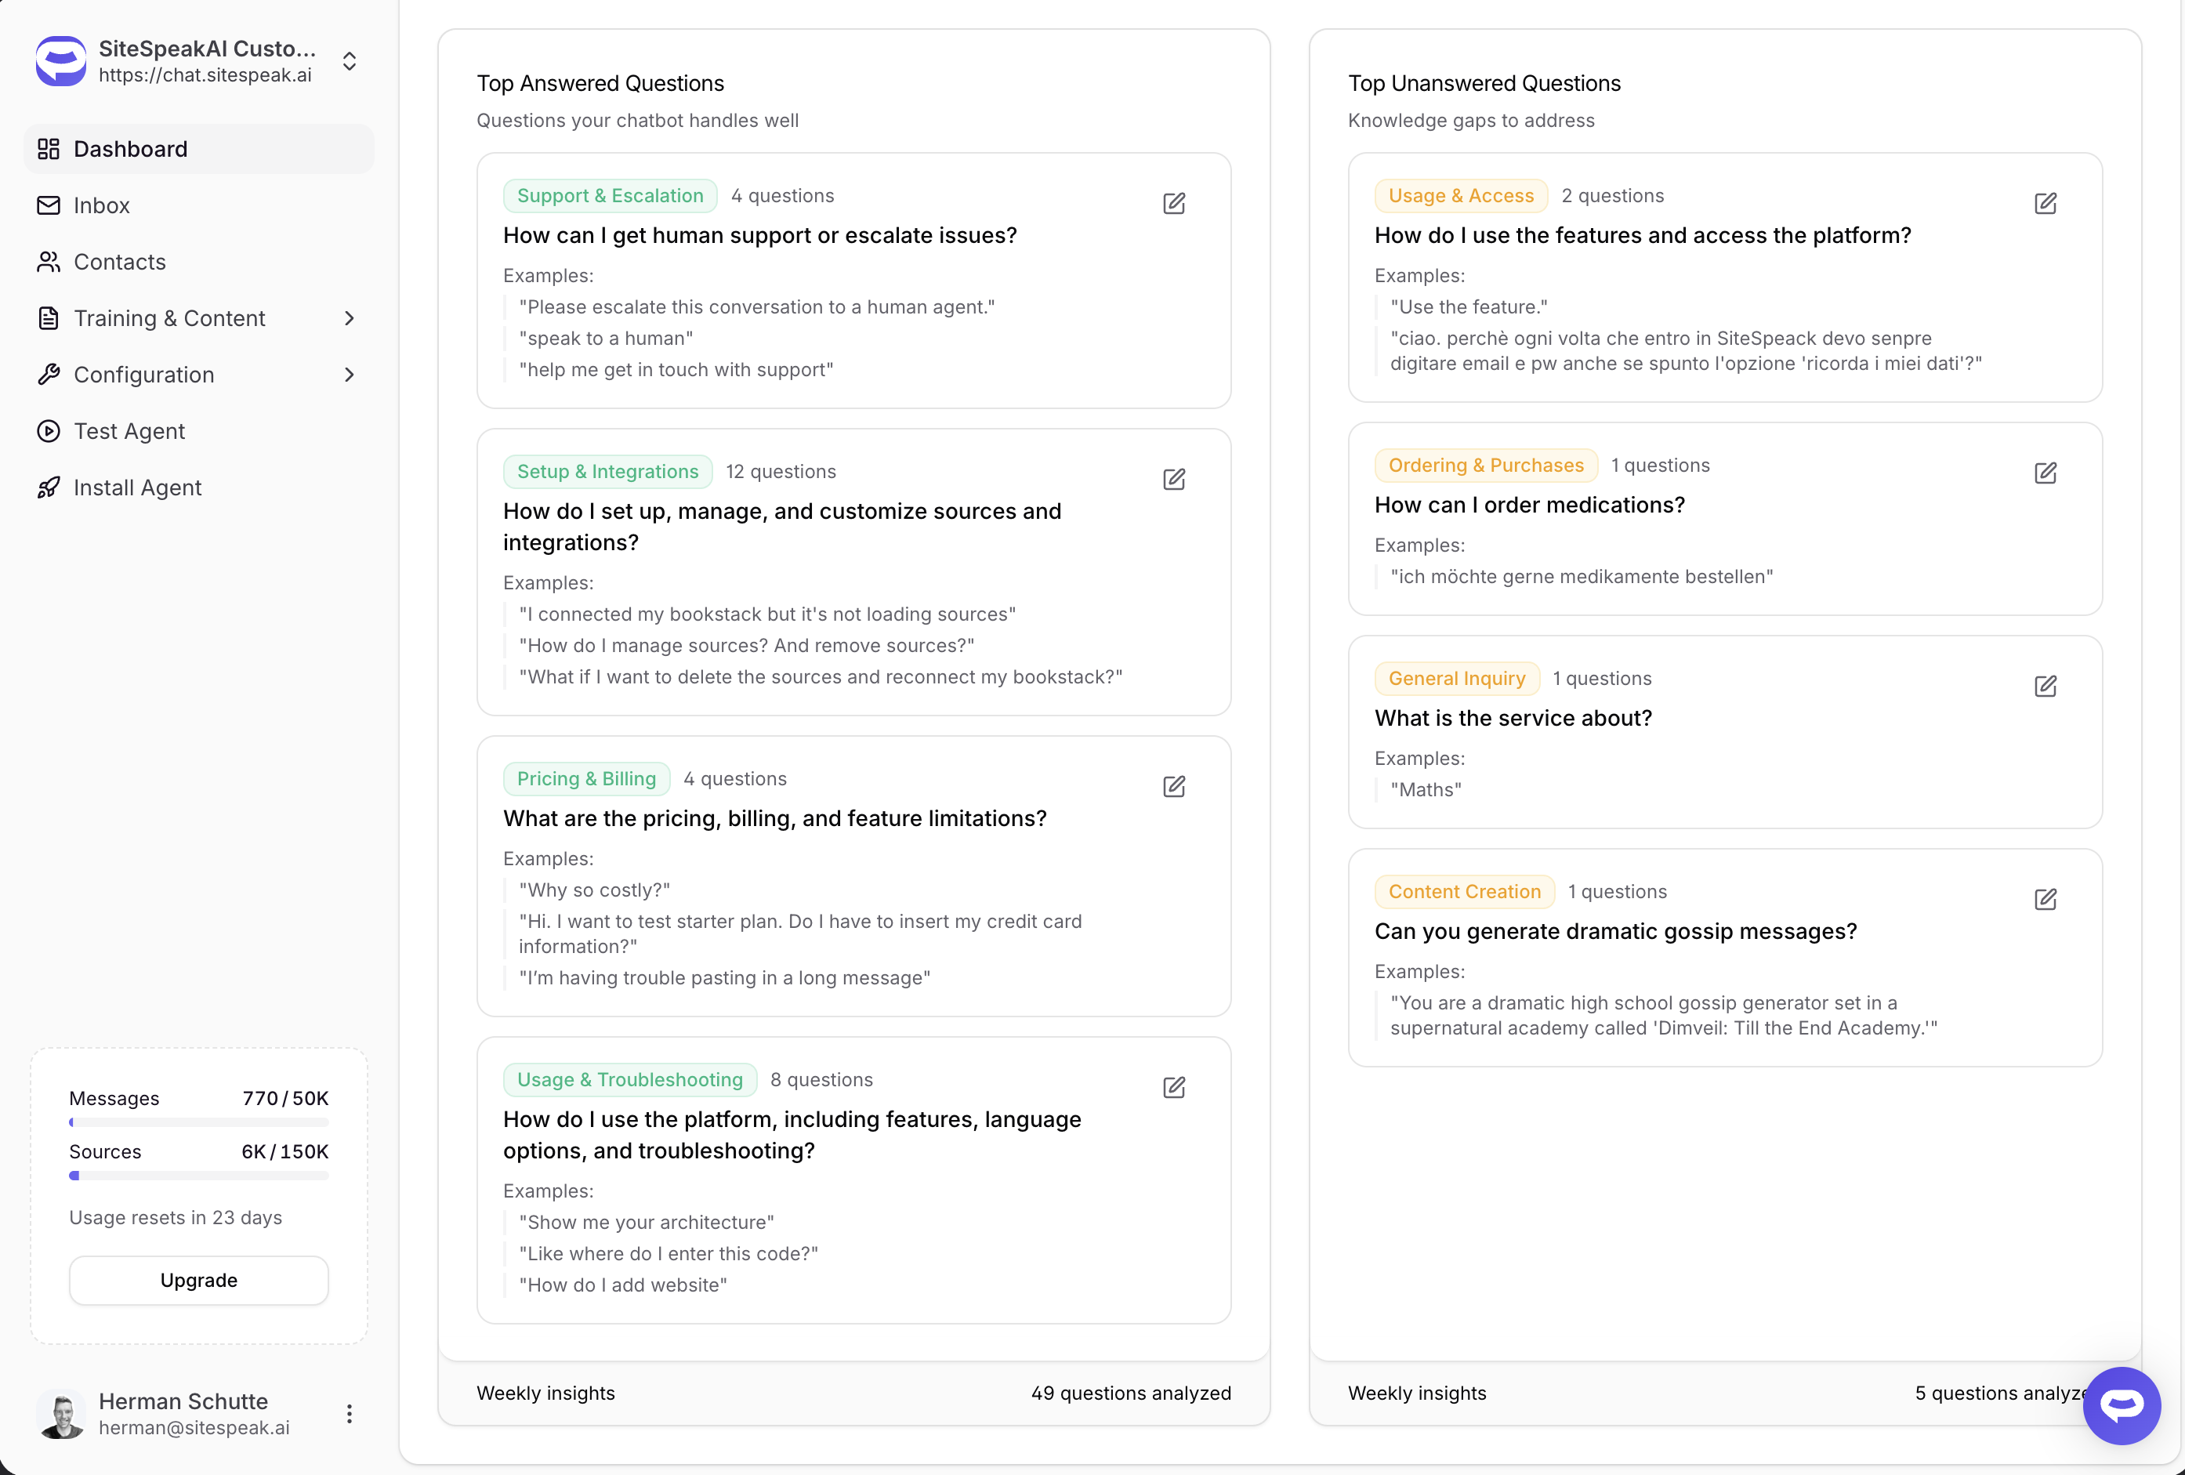Click edit icon on Content Creation card
The height and width of the screenshot is (1475, 2185).
click(x=2045, y=900)
